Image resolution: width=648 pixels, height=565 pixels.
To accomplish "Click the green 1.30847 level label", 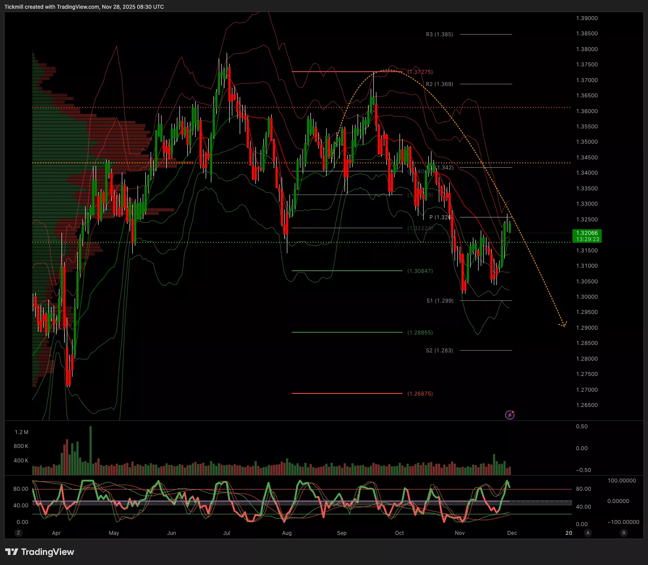I will click(x=420, y=271).
